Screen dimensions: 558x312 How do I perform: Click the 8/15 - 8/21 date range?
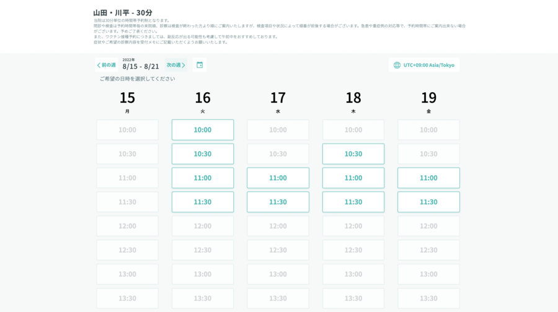[x=141, y=66]
